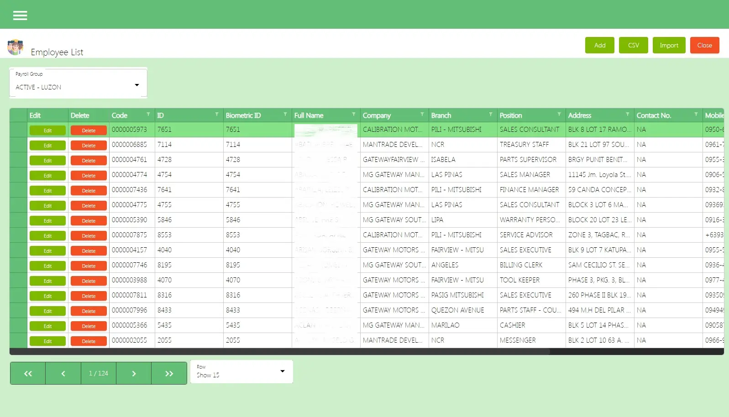The width and height of the screenshot is (729, 417).
Task: Edit the employee with code 0000006885
Action: (47, 146)
